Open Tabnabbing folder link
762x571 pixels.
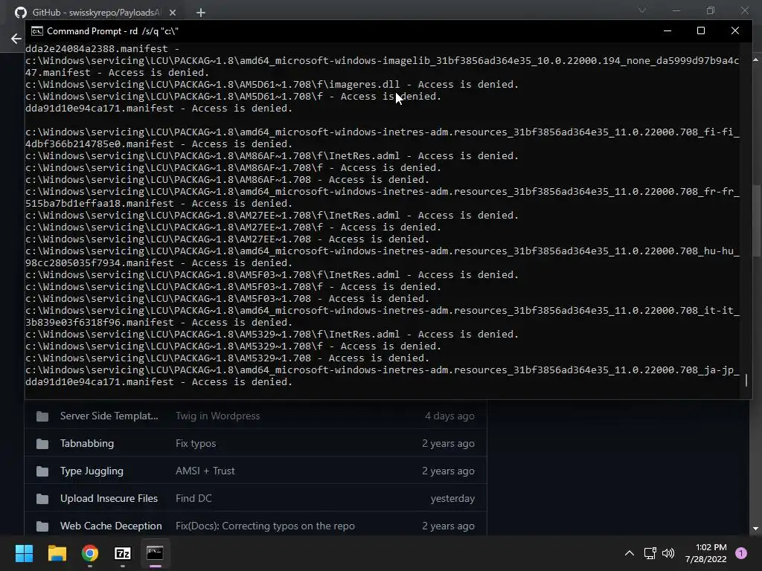(x=87, y=443)
